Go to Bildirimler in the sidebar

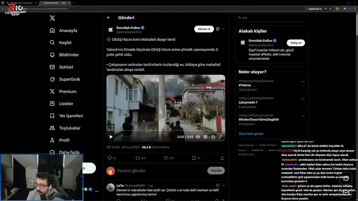64,55
